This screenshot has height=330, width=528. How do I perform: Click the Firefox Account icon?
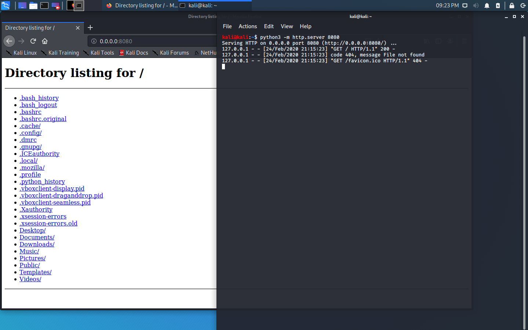[450, 41]
